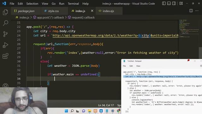Open the Edit menu in VS Code
The width and height of the screenshot is (202, 114).
click(20, 3)
